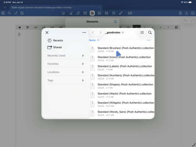
Task: Open the document page settings icon
Action: (22, 13)
